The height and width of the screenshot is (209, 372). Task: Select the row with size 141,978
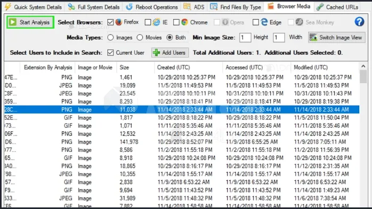pyautogui.click(x=182, y=142)
